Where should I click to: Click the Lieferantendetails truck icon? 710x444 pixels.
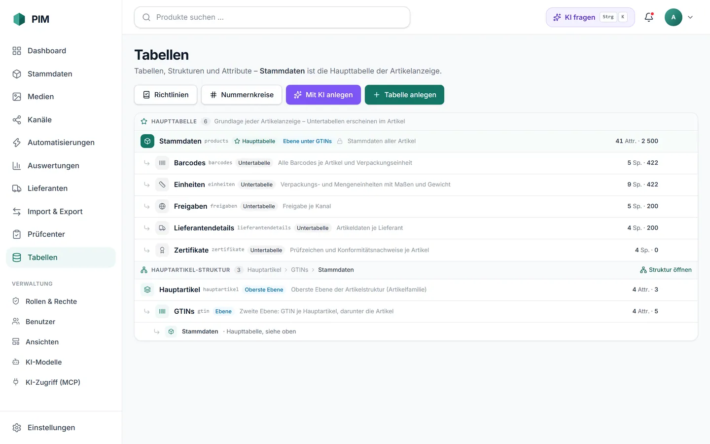tap(162, 228)
